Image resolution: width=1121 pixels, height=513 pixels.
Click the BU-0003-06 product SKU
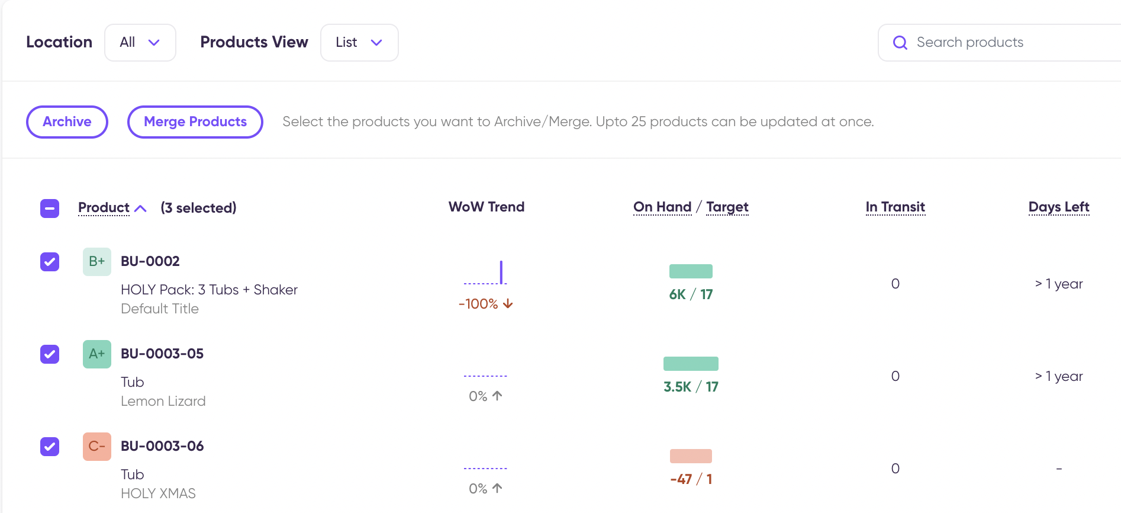point(162,446)
